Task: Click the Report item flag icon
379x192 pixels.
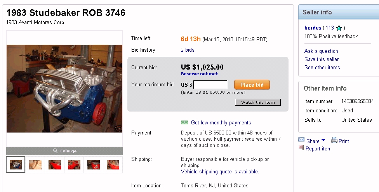Action: [301, 148]
